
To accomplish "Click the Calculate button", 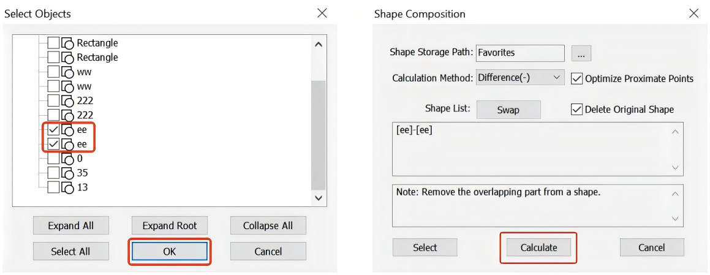I will click(538, 248).
